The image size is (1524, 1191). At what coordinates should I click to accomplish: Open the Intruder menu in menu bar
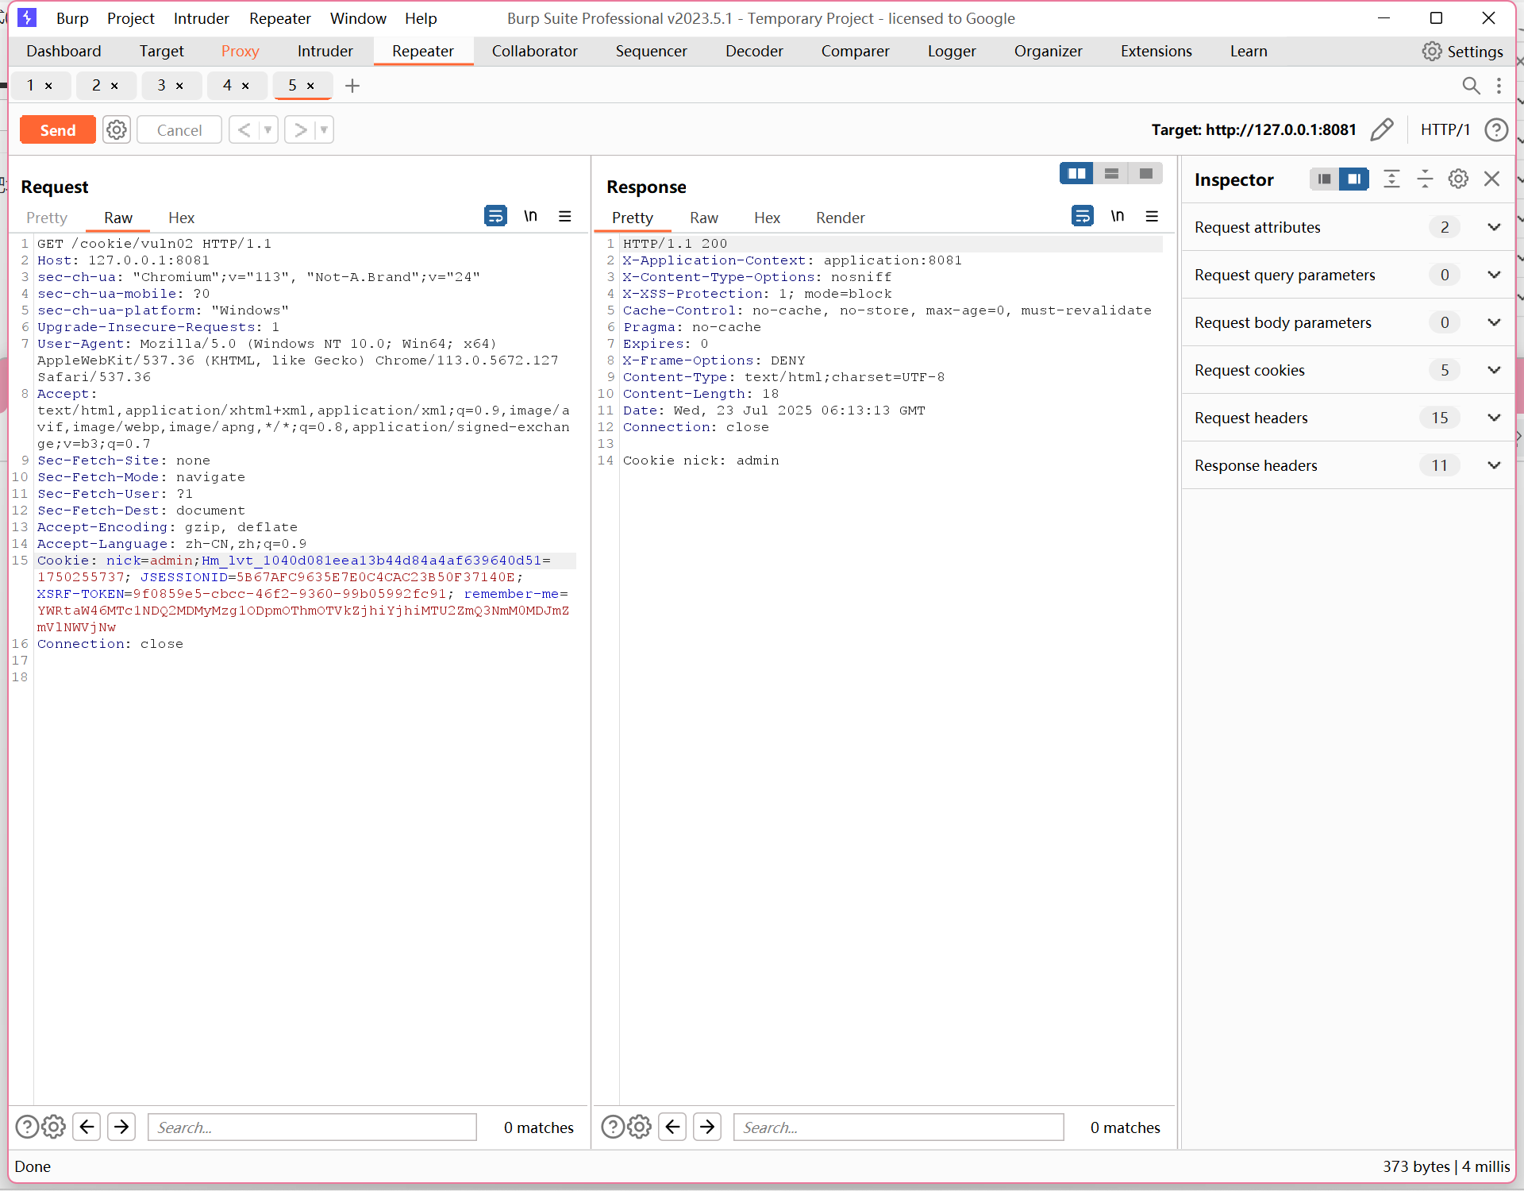click(201, 18)
